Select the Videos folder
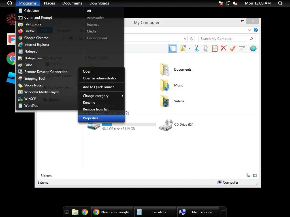 (172, 101)
